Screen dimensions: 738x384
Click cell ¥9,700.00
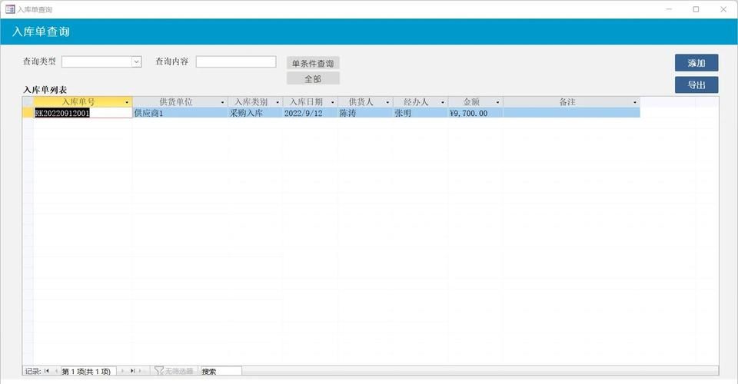tap(476, 113)
